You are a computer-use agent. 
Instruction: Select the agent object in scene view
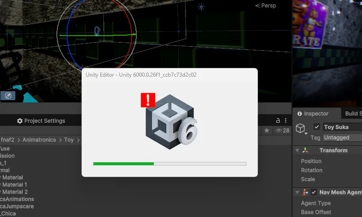(x=97, y=31)
